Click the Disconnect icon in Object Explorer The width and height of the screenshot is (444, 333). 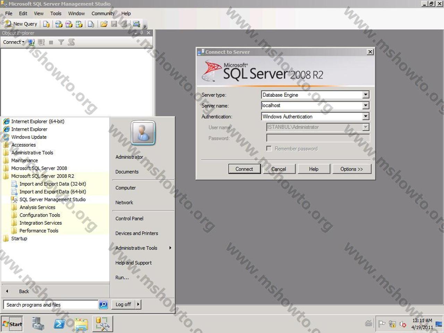41,42
